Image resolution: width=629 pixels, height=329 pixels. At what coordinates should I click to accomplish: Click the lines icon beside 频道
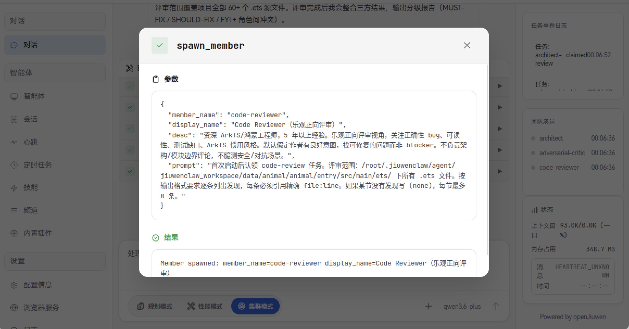click(14, 210)
